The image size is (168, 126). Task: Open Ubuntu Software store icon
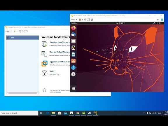pyautogui.click(x=73, y=61)
